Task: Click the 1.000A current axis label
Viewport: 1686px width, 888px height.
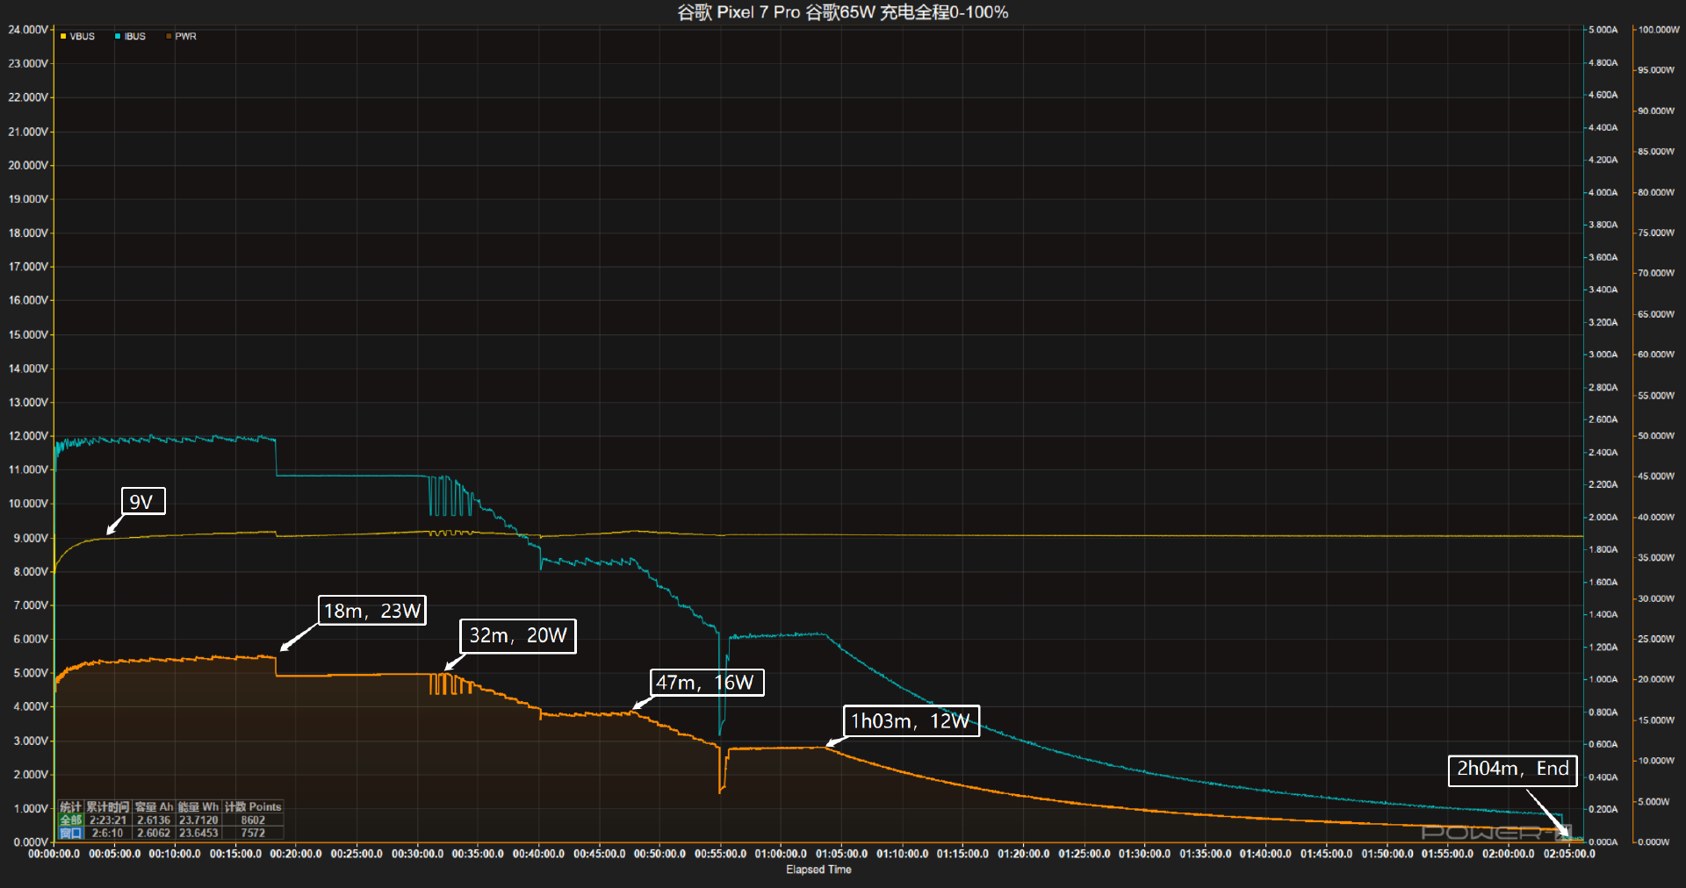Action: [1603, 679]
